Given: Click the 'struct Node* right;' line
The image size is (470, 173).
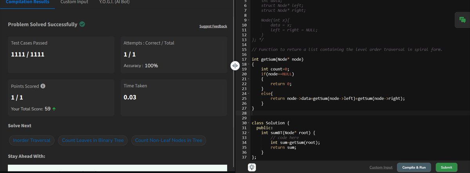Looking at the screenshot, I should click(284, 10).
